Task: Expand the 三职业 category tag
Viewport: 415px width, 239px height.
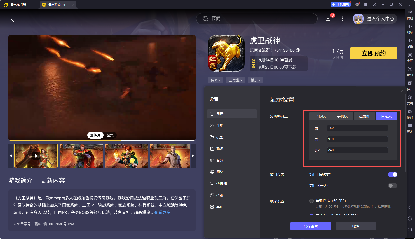Action: pos(235,80)
